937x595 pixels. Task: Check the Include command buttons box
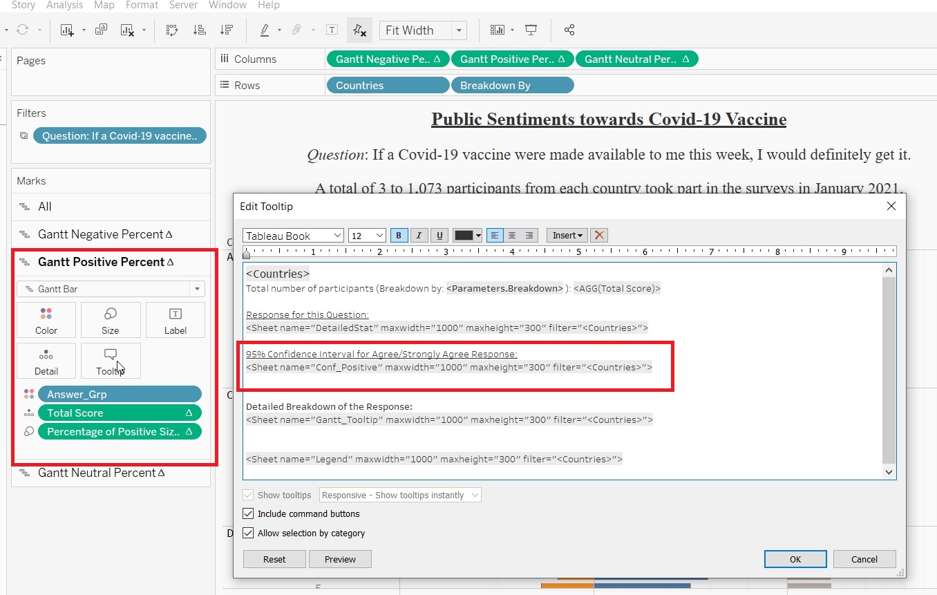pyautogui.click(x=248, y=514)
